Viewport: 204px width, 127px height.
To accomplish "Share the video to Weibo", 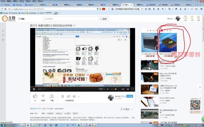I will pyautogui.click(x=68, y=96).
